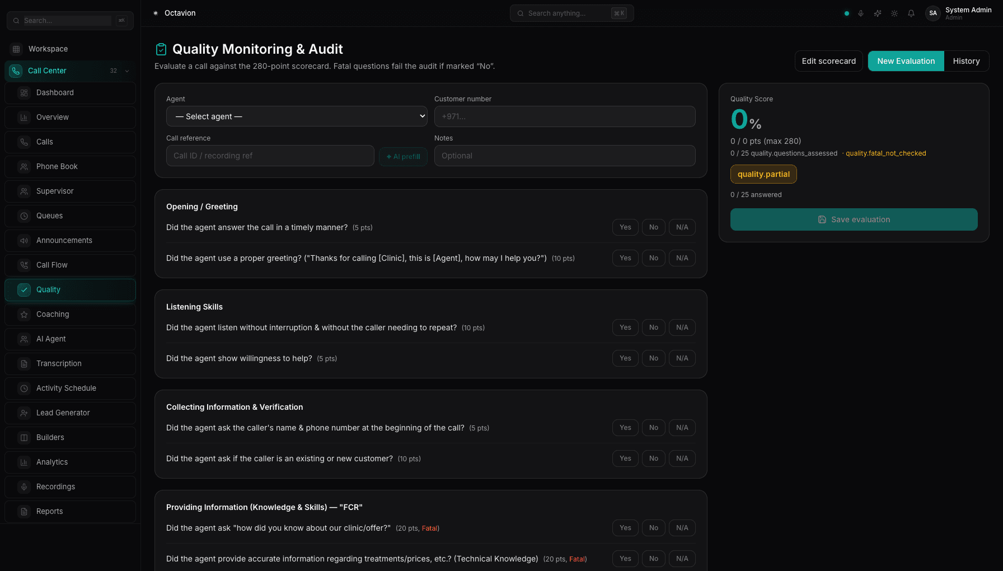The width and height of the screenshot is (1003, 571).
Task: Focus the top Search anything box
Action: [x=571, y=13]
